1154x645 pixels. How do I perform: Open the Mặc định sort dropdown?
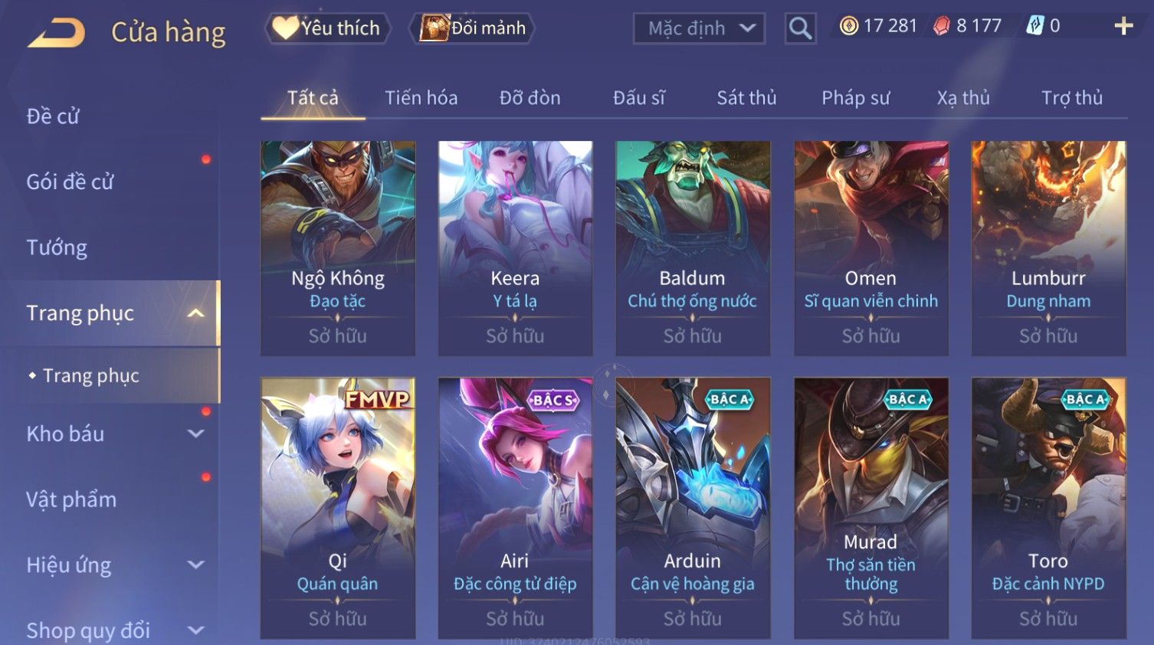point(699,28)
